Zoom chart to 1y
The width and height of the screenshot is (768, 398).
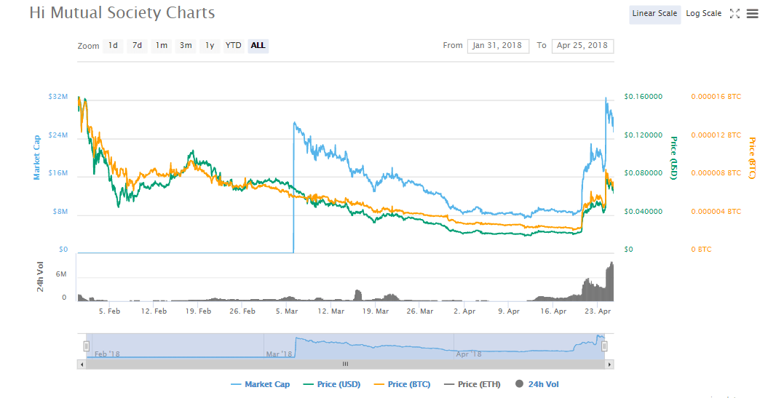[210, 46]
